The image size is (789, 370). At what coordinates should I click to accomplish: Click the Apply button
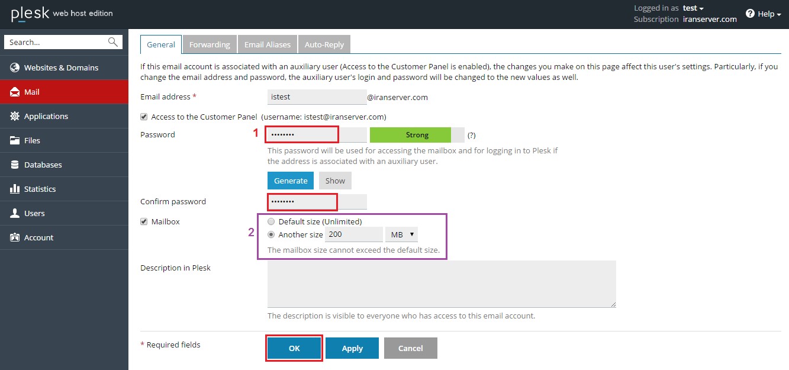click(352, 348)
